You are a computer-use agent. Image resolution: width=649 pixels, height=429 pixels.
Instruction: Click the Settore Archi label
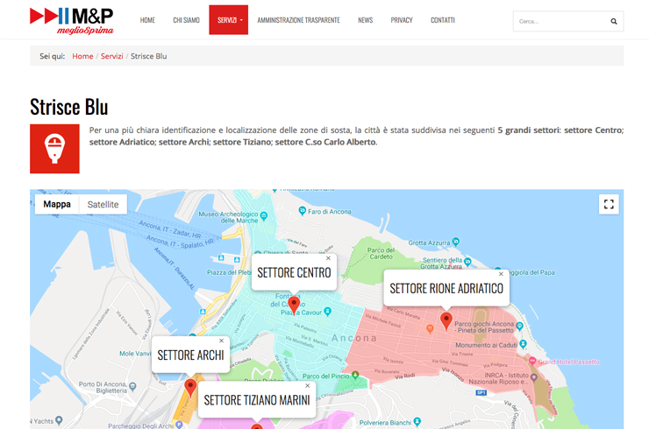pos(190,355)
